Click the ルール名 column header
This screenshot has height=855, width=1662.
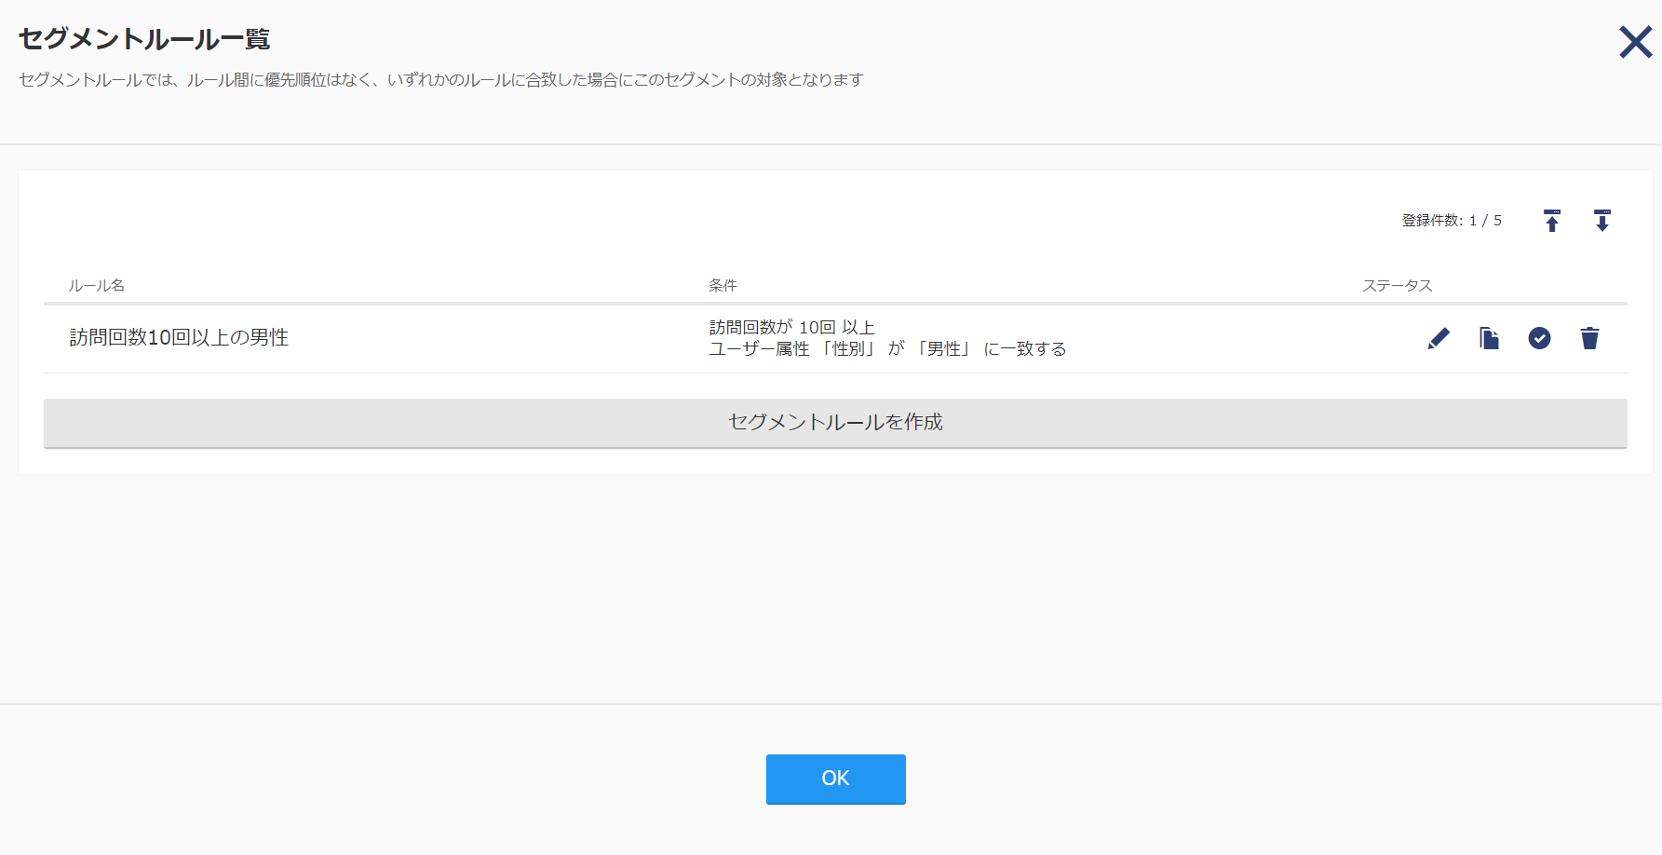tap(96, 285)
